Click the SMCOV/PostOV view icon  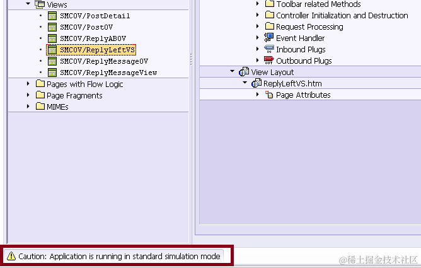point(52,27)
